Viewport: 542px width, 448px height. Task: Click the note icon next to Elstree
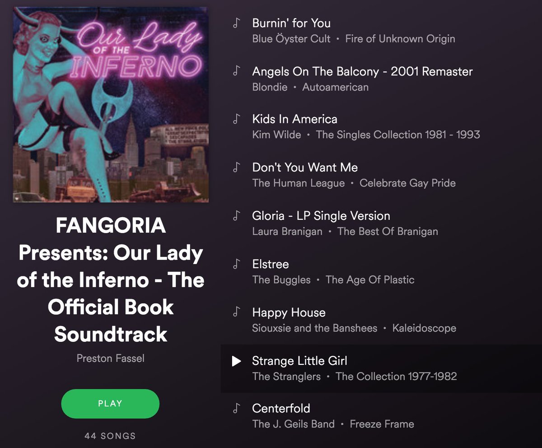point(235,264)
